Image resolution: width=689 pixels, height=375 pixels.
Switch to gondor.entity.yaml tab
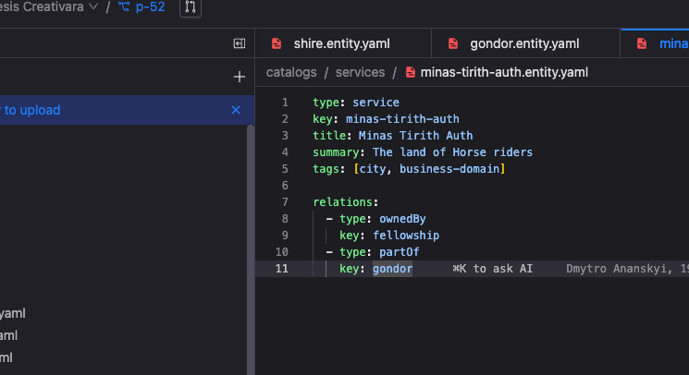[525, 43]
